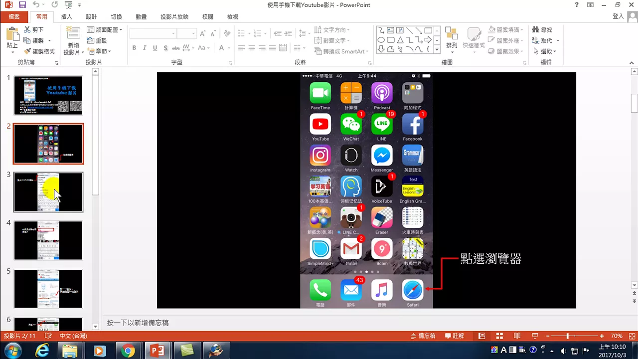Image resolution: width=638 pixels, height=359 pixels.
Task: Cut selection with 剪下 scissors
Action: (34, 30)
